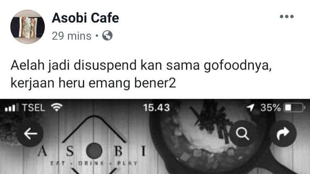The width and height of the screenshot is (310, 174).
Task: Click the post text about gofood suspension
Action: coord(141,74)
